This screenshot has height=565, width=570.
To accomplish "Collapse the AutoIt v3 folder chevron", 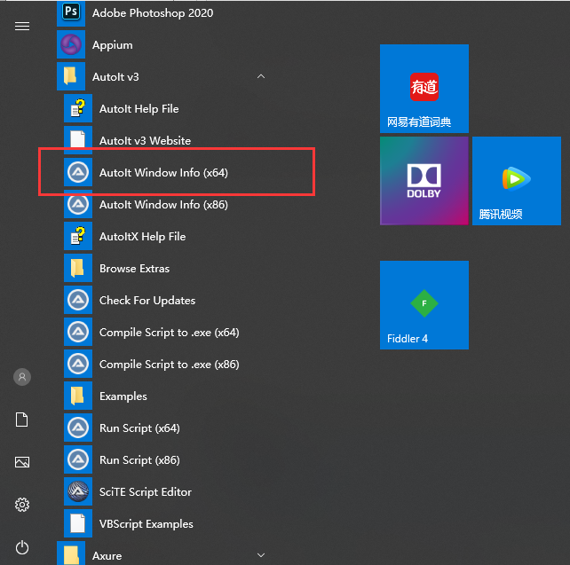I will tap(261, 76).
